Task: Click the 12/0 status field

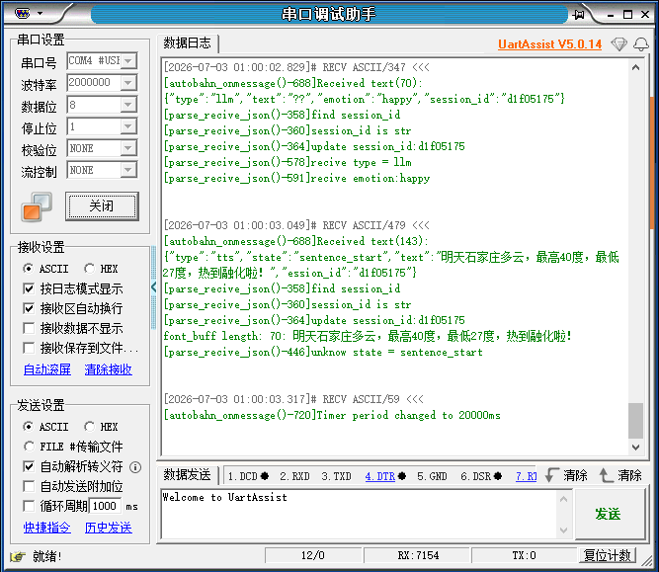Action: click(312, 555)
